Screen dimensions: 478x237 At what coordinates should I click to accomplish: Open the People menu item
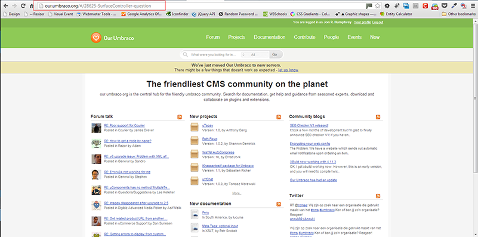tap(331, 37)
